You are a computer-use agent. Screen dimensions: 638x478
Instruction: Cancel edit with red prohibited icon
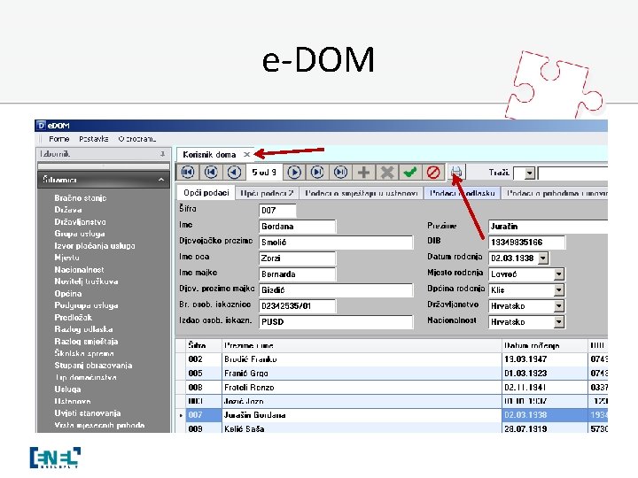[433, 173]
